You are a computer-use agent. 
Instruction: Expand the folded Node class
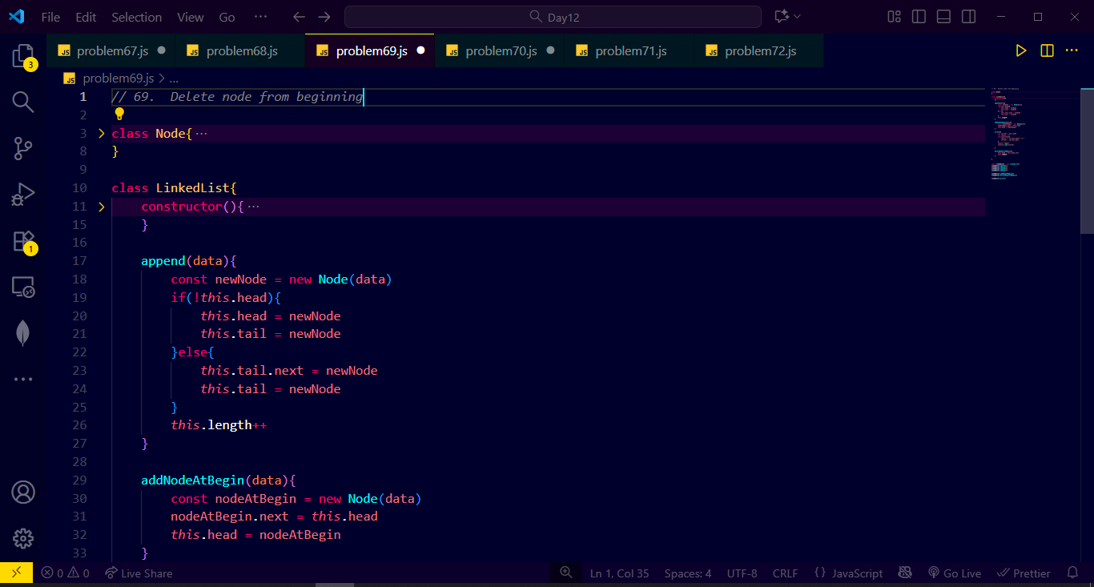[101, 134]
